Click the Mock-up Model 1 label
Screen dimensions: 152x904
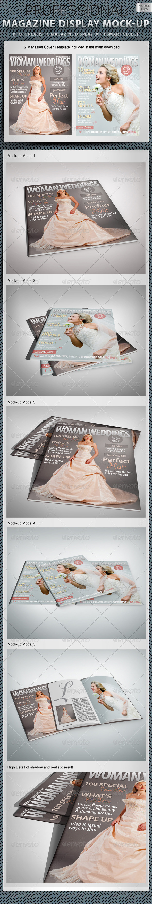point(21,156)
